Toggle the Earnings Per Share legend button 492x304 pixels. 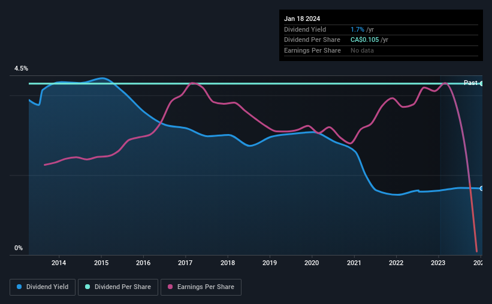coord(201,287)
